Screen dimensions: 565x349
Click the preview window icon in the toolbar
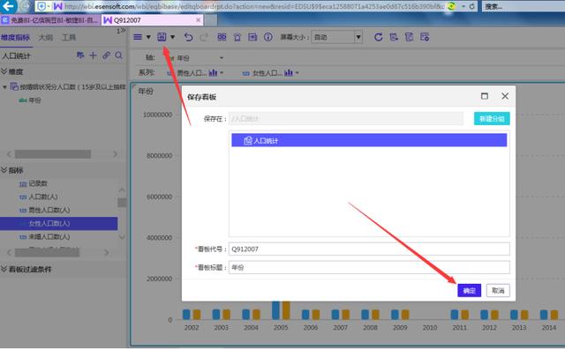[252, 37]
